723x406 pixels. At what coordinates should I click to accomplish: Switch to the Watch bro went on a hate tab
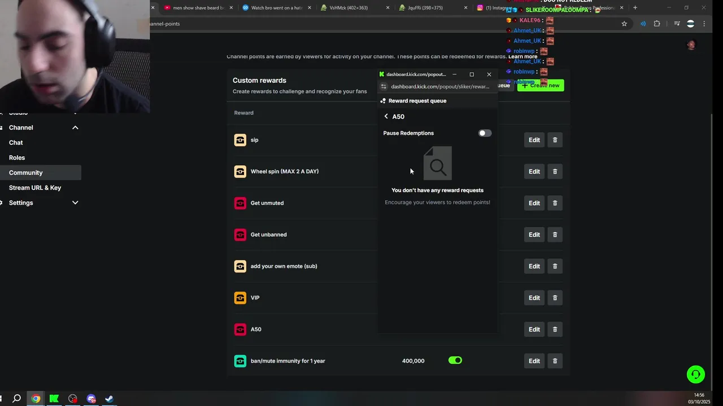(x=276, y=8)
